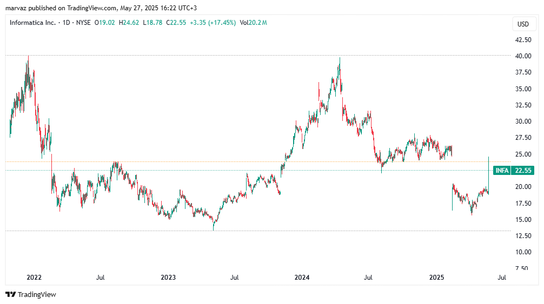Click the 30.00 price axis label

pyautogui.click(x=523, y=121)
